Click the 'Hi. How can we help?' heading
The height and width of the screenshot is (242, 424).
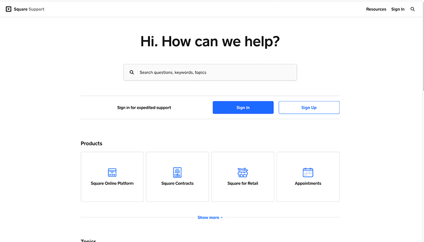tap(210, 42)
